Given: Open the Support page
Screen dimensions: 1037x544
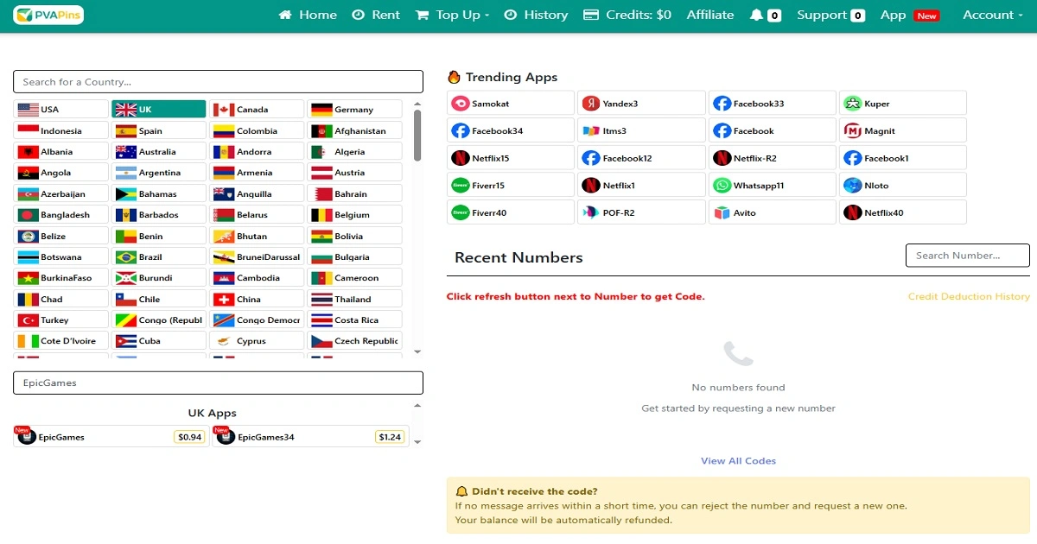Looking at the screenshot, I should pos(830,15).
